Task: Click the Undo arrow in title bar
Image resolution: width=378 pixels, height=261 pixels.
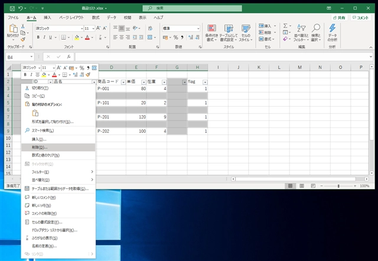Action: [x=20, y=8]
